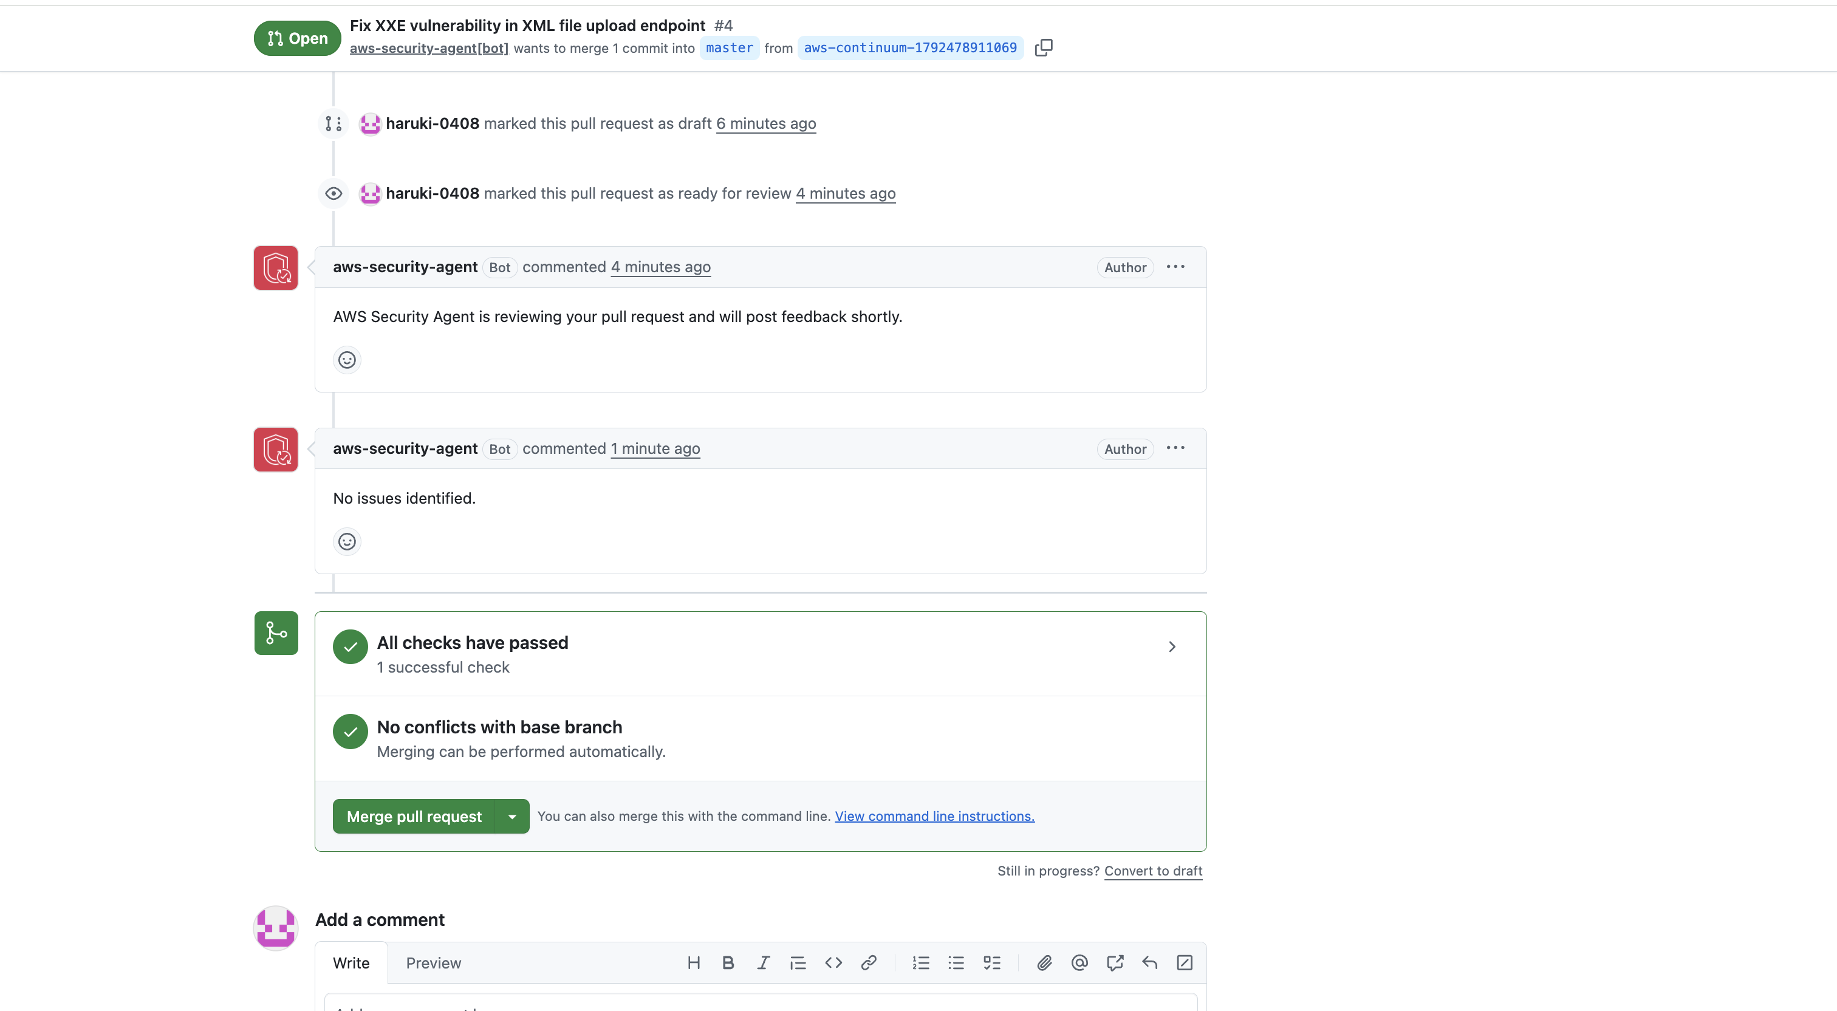The height and width of the screenshot is (1011, 1837).
Task: Click the Heading formatting icon
Action: pyautogui.click(x=693, y=962)
